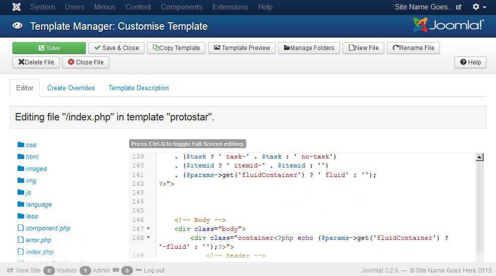496x276 pixels.
Task: Click the messages envelope icon in footer
Action: point(116,270)
